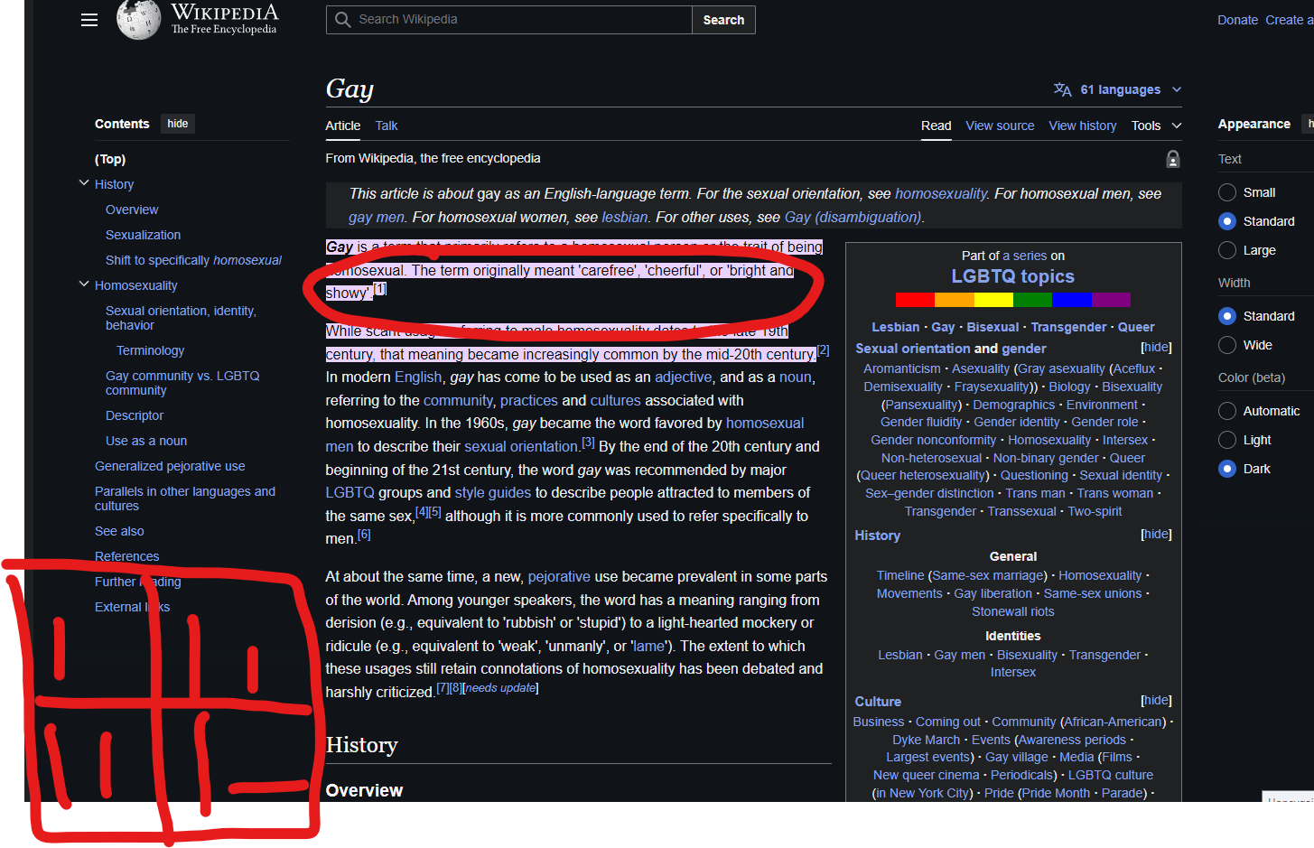Go to 'Parallels in other languages and cultures'
Image resolution: width=1314 pixels, height=848 pixels.
point(185,499)
